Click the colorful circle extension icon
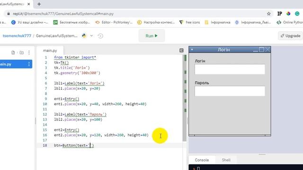This screenshot has height=170, width=303. (288, 14)
